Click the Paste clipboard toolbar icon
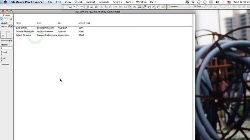Screen dimensions: 250x140 click(x=111, y=7)
